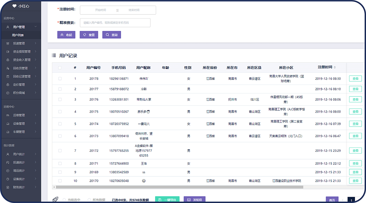
Task: Click the 投递管理 sidebar icon
Action: (x=8, y=43)
